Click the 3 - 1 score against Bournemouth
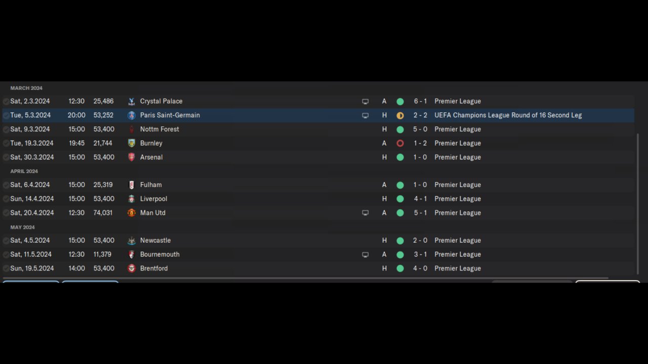Image resolution: width=648 pixels, height=364 pixels. (x=420, y=254)
